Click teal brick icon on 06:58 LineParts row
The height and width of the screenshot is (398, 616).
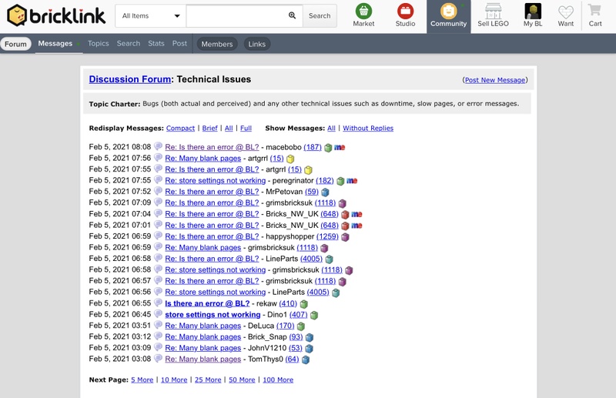pos(330,259)
